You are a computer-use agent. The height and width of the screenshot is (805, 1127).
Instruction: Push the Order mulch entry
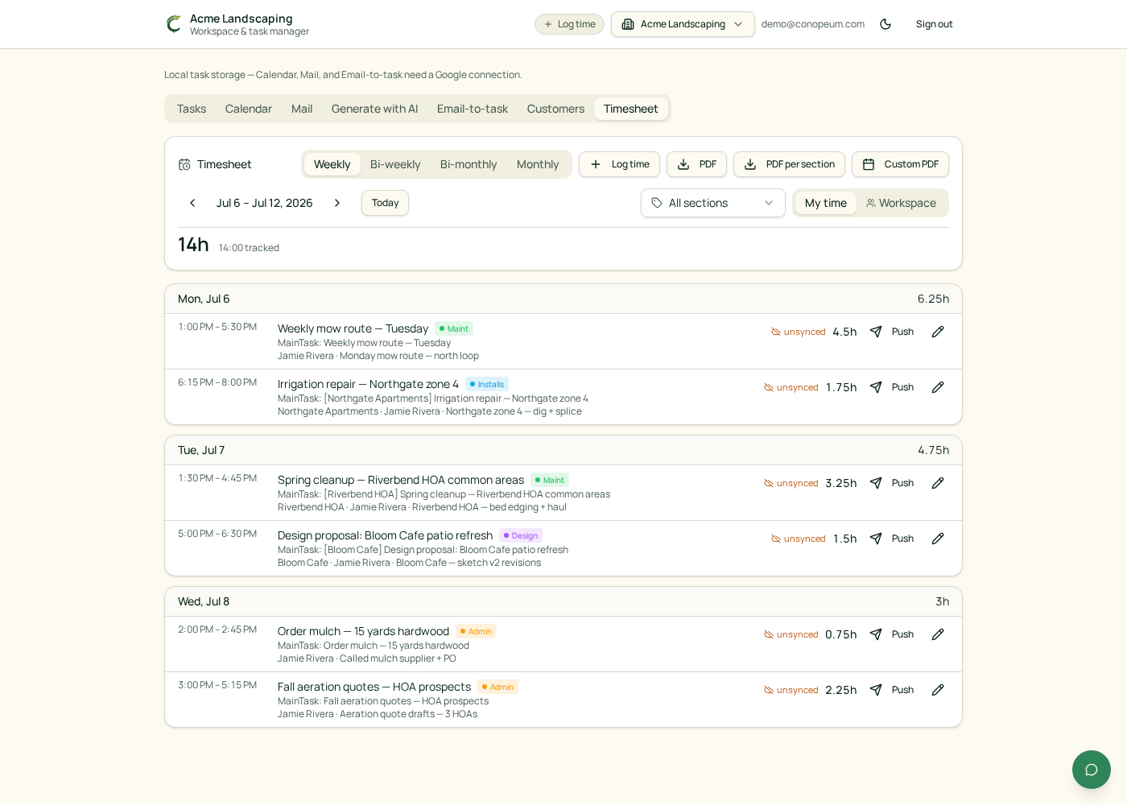892,634
